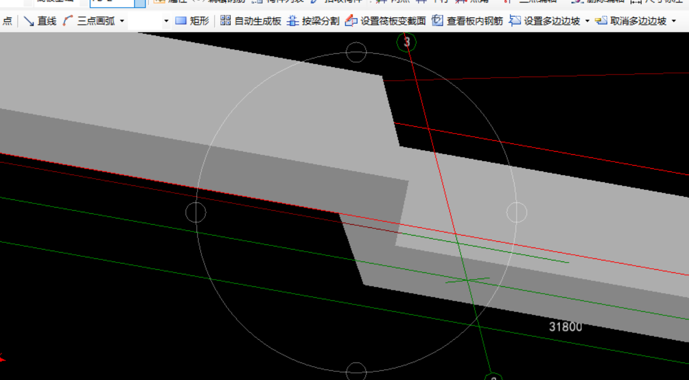Select the 点 point drawing mode
Viewport: 689px width, 380px height.
coord(7,21)
